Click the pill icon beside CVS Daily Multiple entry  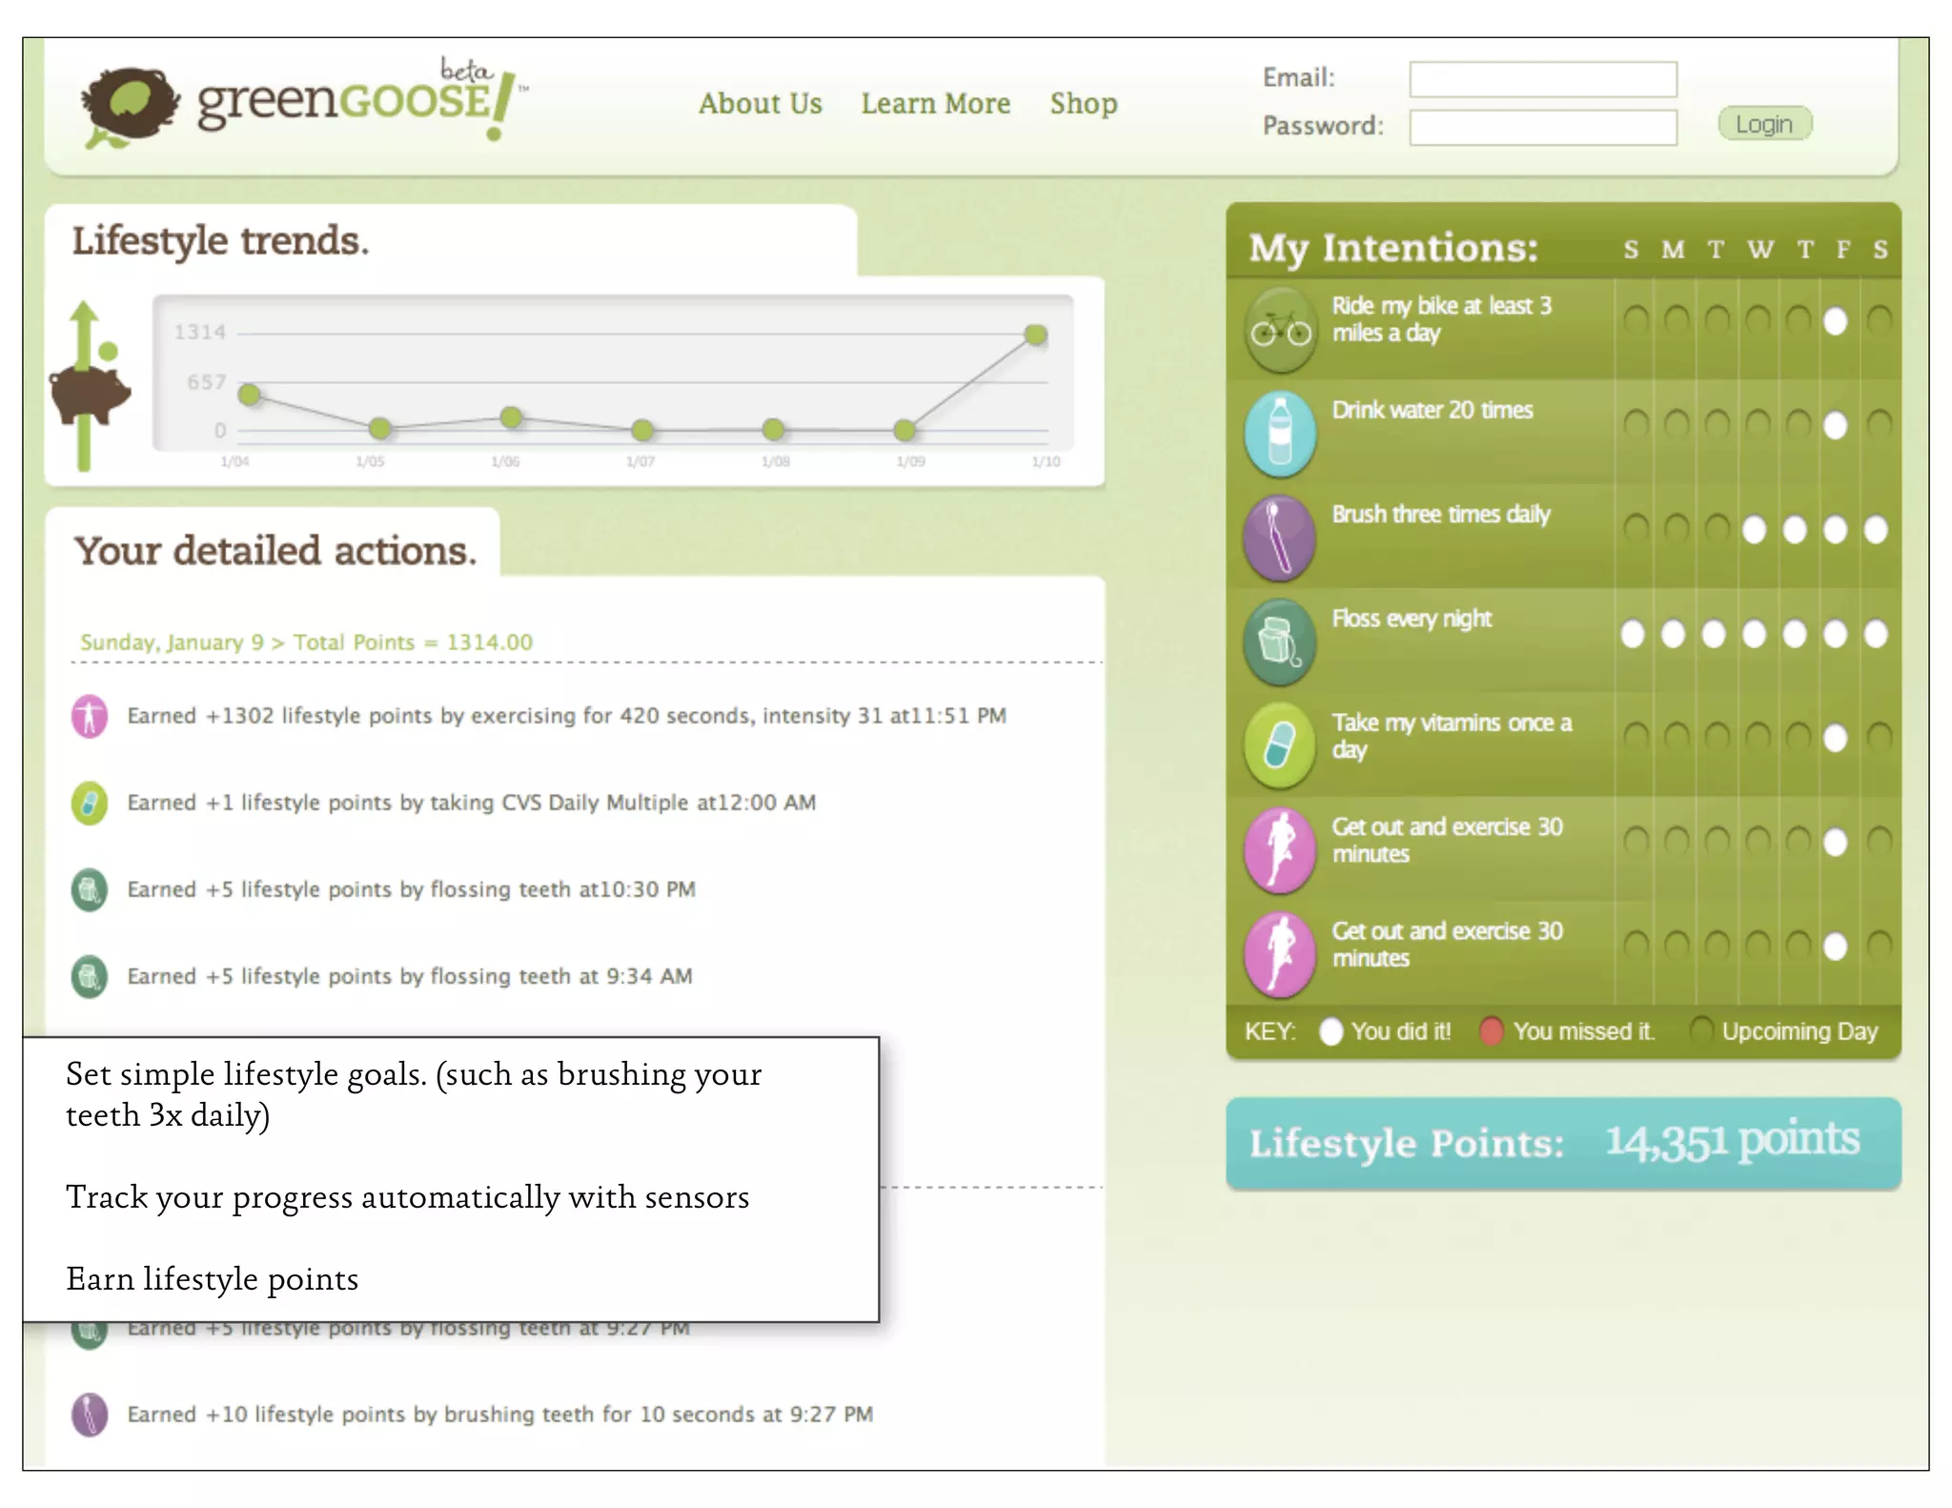pyautogui.click(x=90, y=803)
